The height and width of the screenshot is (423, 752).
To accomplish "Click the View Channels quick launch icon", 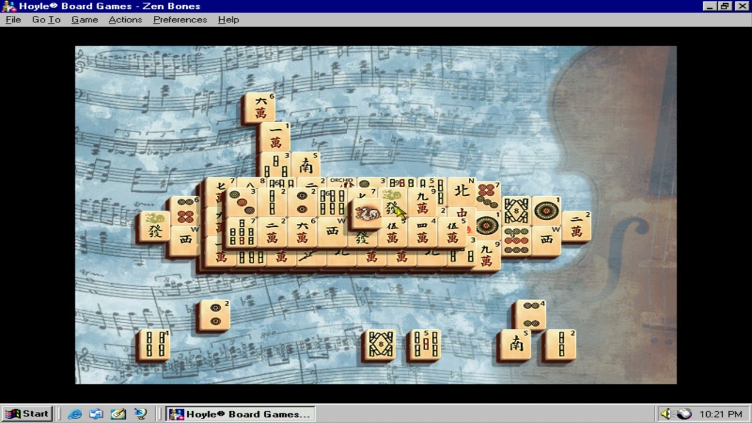I will click(x=140, y=414).
